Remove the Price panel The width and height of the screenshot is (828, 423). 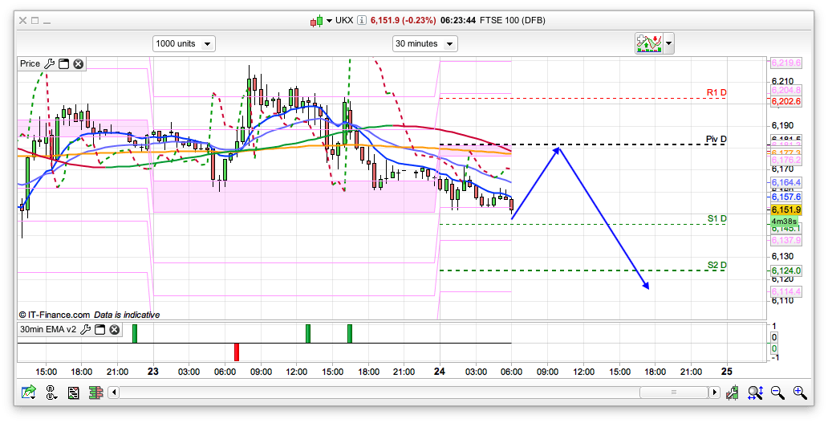(x=79, y=64)
